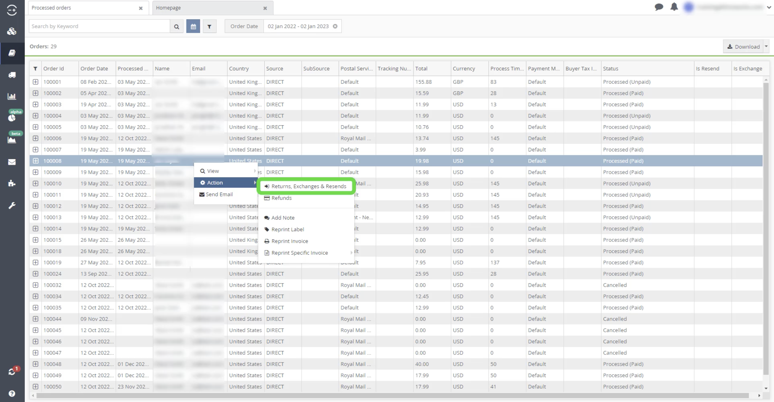This screenshot has height=402, width=774.
Task: Click the chat/messages bubble icon
Action: tap(659, 7)
